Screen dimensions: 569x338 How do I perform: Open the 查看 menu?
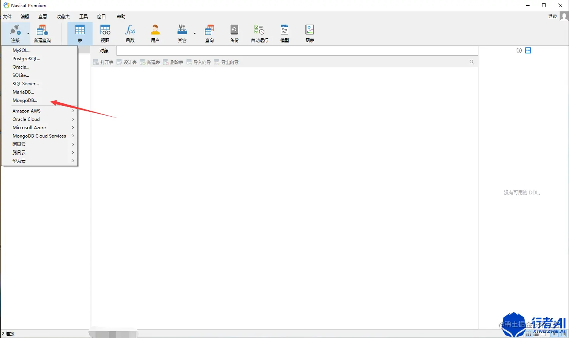coord(42,17)
